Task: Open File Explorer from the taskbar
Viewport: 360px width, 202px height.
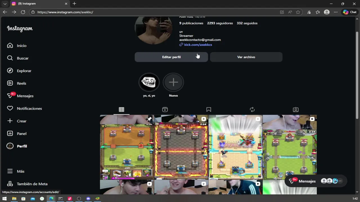Action: [14, 199]
